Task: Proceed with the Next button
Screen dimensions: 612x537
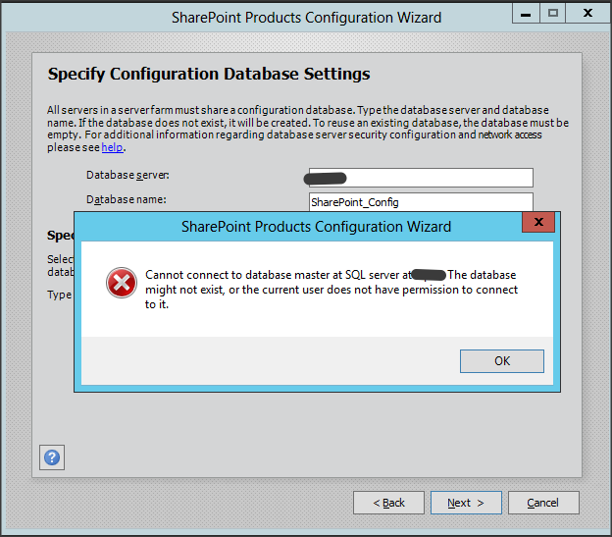Action: [466, 503]
